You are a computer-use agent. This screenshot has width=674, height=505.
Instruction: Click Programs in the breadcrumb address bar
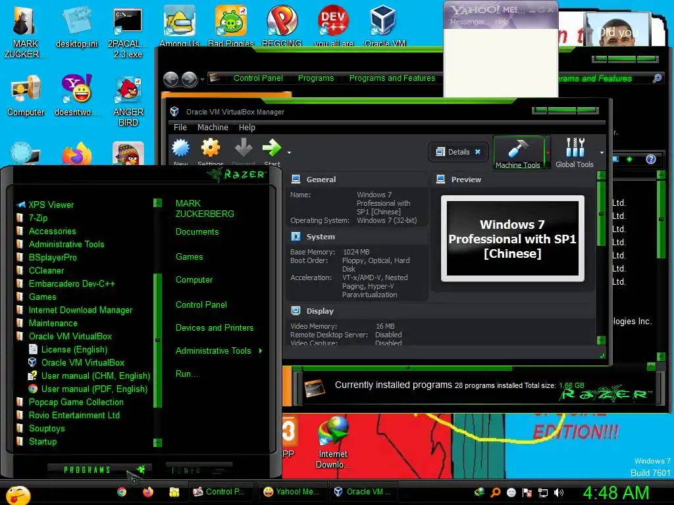316,78
